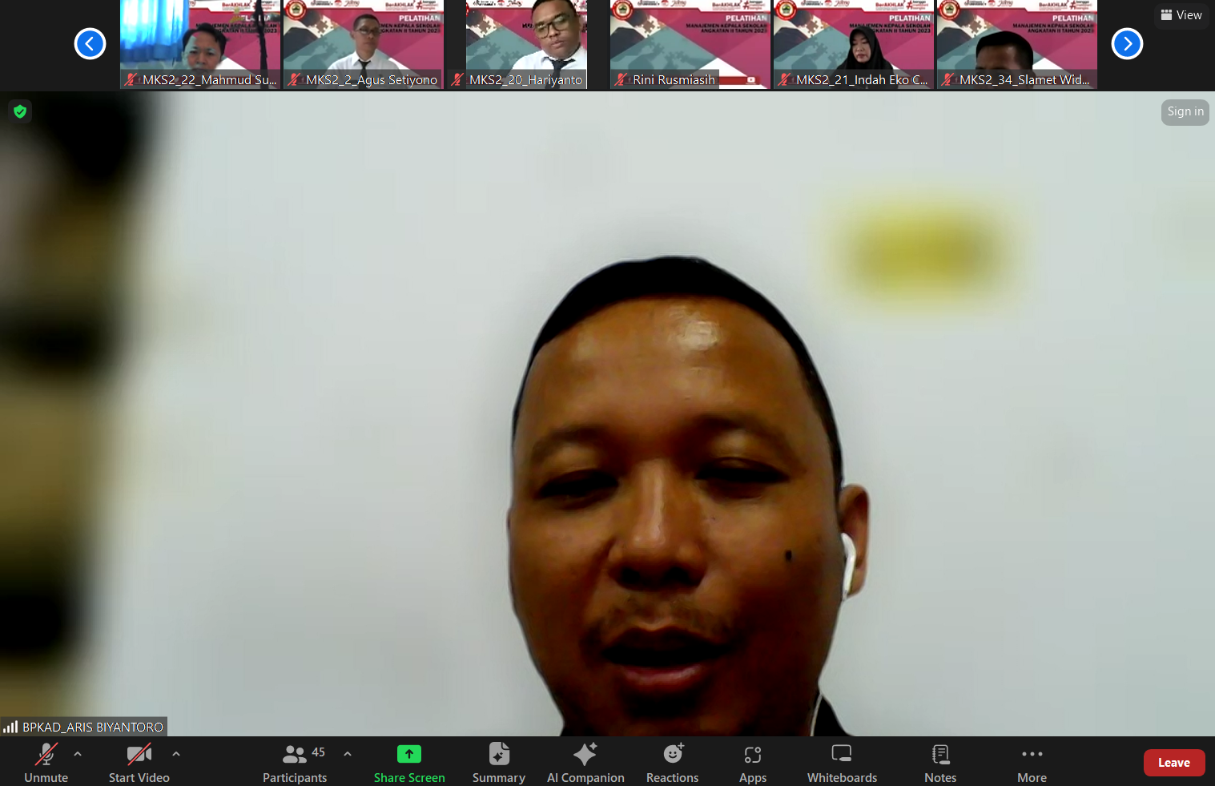Viewport: 1215px width, 786px height.
Task: Unmute the microphone
Action: [x=46, y=763]
